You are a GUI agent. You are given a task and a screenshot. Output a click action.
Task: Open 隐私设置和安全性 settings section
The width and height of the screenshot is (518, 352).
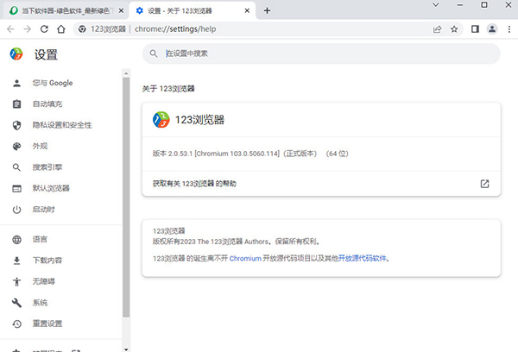61,125
